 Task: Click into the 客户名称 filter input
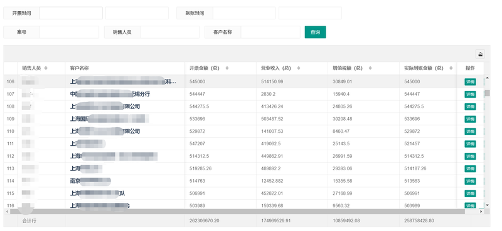pos(270,32)
